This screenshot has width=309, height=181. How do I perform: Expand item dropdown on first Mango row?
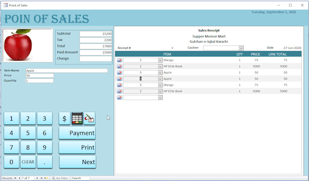coord(160,60)
